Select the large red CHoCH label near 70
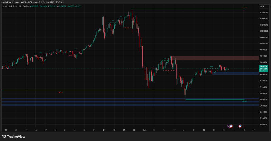 pyautogui.click(x=60, y=92)
